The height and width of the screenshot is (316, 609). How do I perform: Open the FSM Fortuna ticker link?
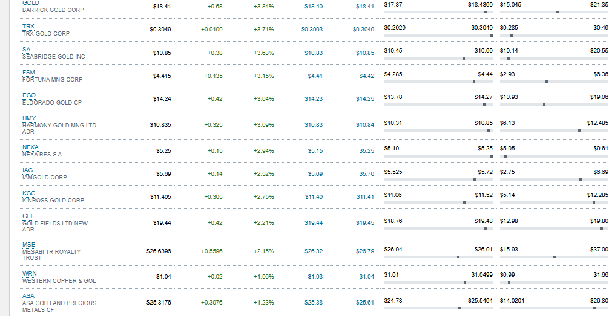[28, 72]
